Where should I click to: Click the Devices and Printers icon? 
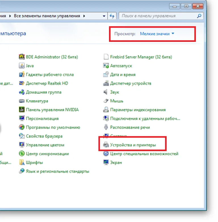[106, 145]
